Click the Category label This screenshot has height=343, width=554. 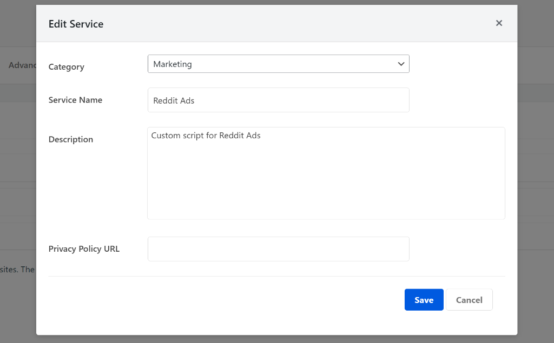[x=67, y=67]
